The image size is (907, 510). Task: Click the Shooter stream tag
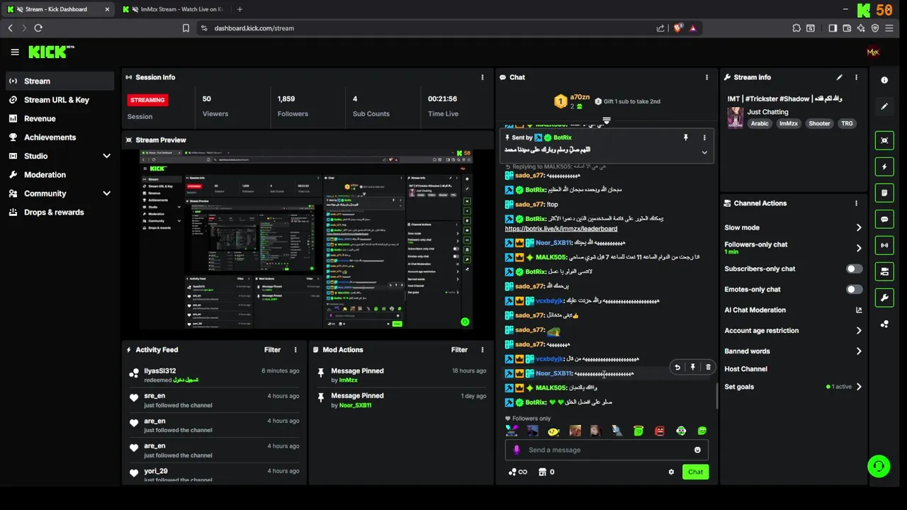[819, 123]
